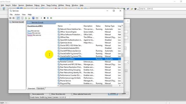Open the Team Coding menu in Toad
This screenshot has height=104, width=186.
pyautogui.click(x=51, y=5)
